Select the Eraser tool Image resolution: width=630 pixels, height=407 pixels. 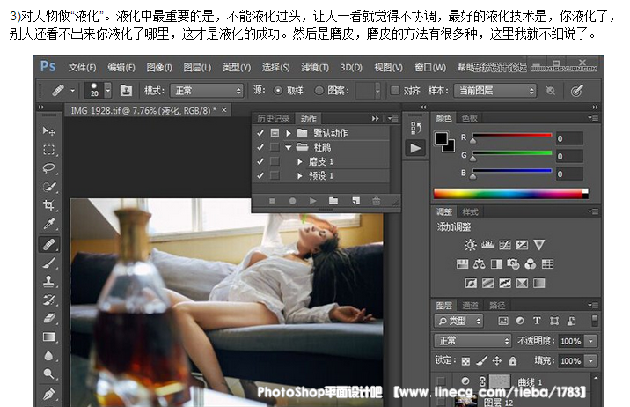click(x=49, y=319)
